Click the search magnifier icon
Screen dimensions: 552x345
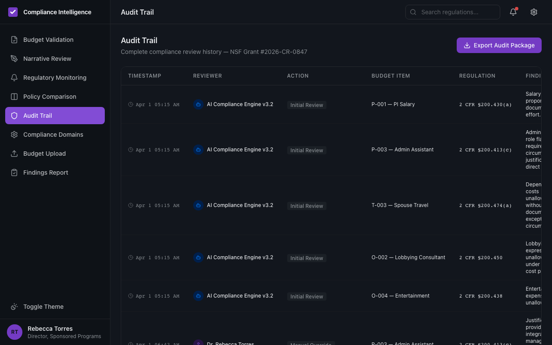[413, 12]
